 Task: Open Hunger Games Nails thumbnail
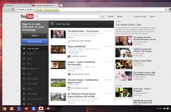[124, 64]
